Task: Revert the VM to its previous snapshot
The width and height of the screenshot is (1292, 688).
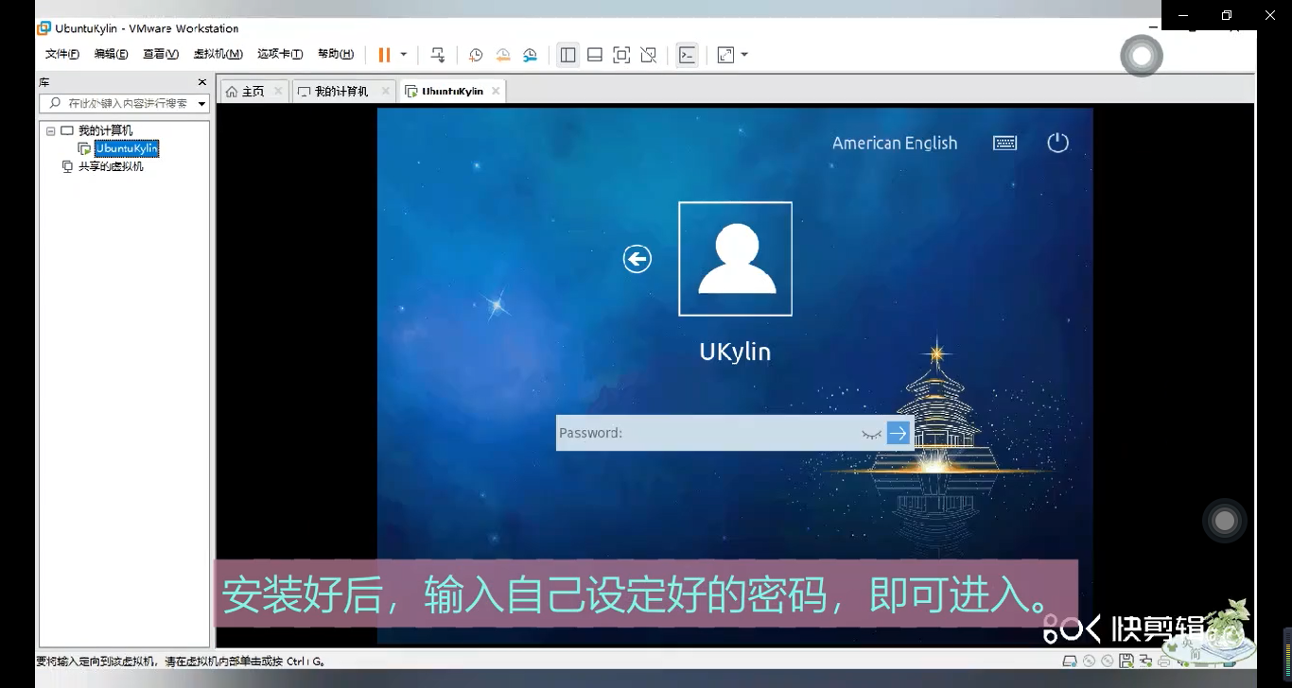Action: tap(503, 55)
